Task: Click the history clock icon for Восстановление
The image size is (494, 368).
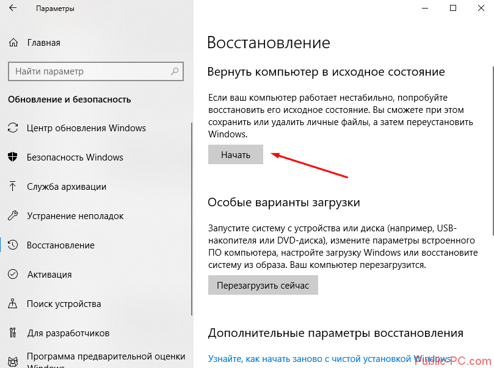Action: point(13,245)
